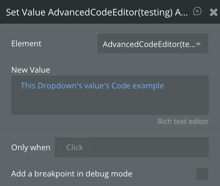Screen dimensions: 220x186
Task: Select the AdvancedCodeEditor element name text
Action: 148,44
